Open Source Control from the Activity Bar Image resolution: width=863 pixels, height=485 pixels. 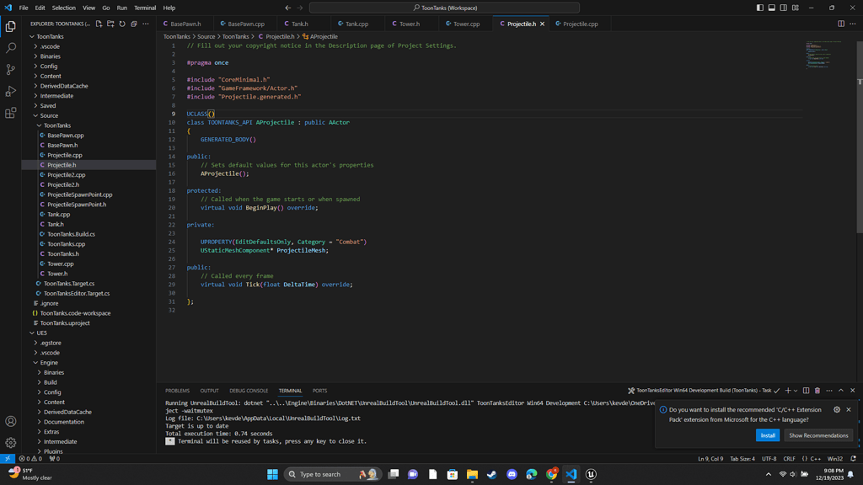click(10, 69)
